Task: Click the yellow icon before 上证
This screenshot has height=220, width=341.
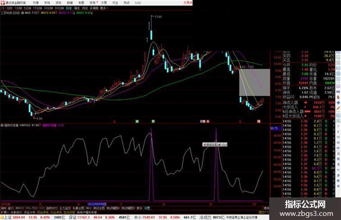Action: point(2,217)
